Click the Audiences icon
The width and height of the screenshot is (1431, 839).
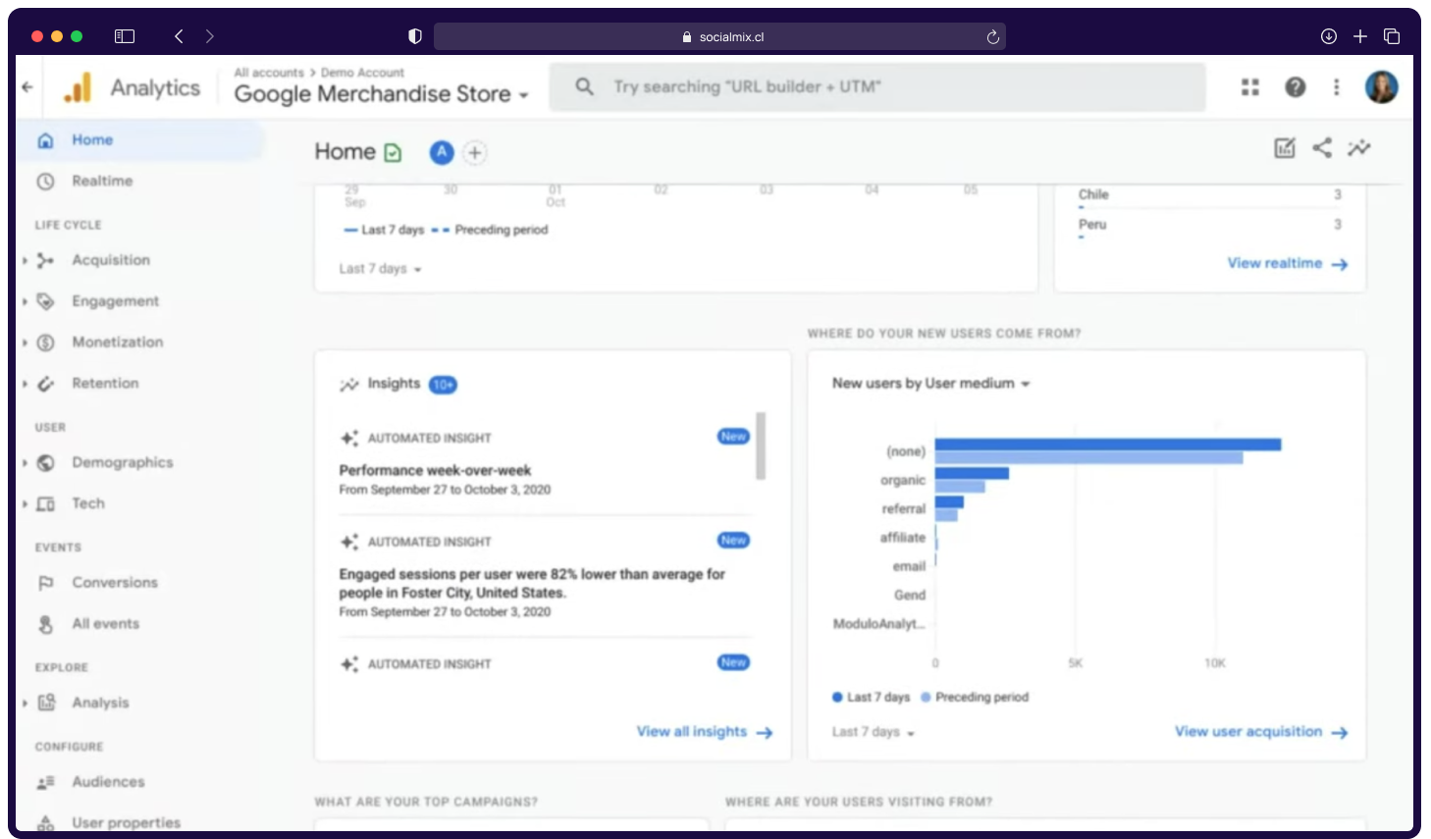45,782
